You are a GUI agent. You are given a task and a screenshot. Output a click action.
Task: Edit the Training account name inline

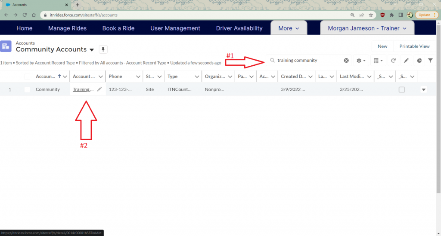(99, 89)
